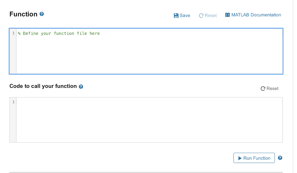The width and height of the screenshot is (297, 173).
Task: Click the Save floppy disk icon
Action: tap(176, 15)
